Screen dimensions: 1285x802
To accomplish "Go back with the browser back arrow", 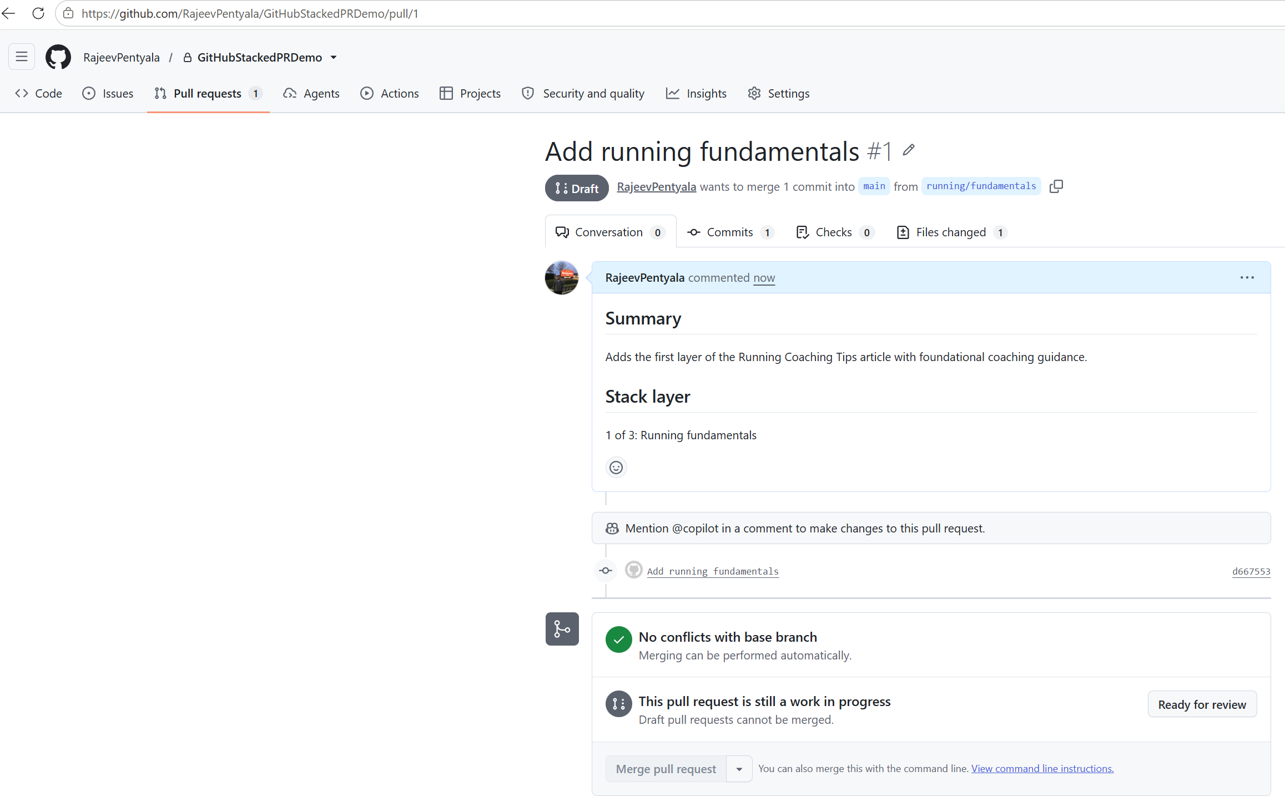I will (x=8, y=13).
